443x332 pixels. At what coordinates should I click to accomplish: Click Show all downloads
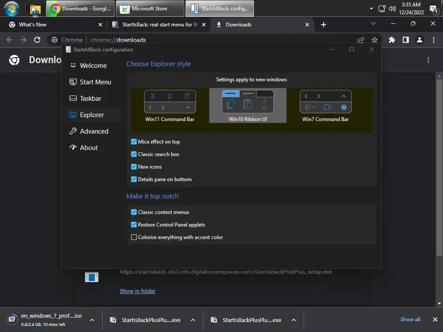[x=410, y=319]
